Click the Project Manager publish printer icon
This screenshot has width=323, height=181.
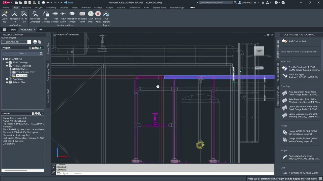35,42
